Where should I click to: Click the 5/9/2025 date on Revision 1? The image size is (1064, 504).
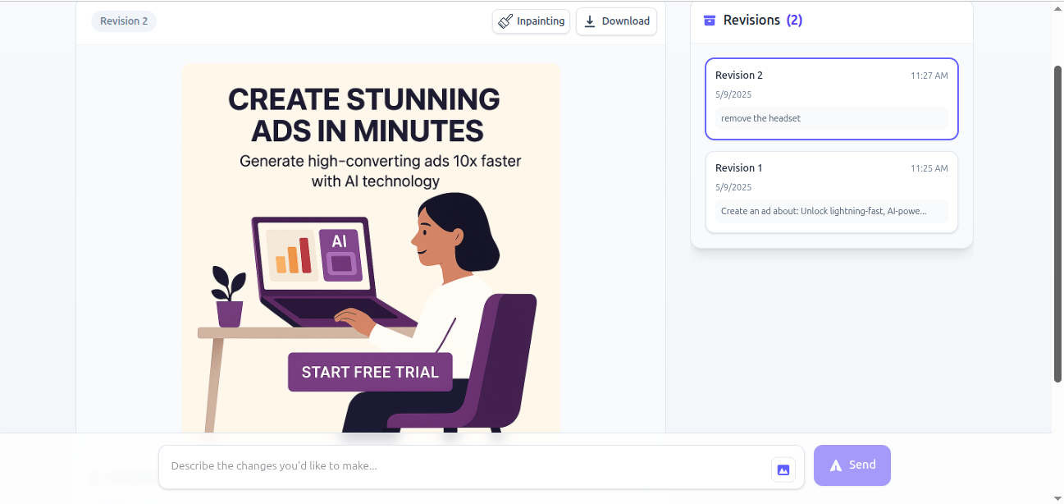tap(733, 188)
